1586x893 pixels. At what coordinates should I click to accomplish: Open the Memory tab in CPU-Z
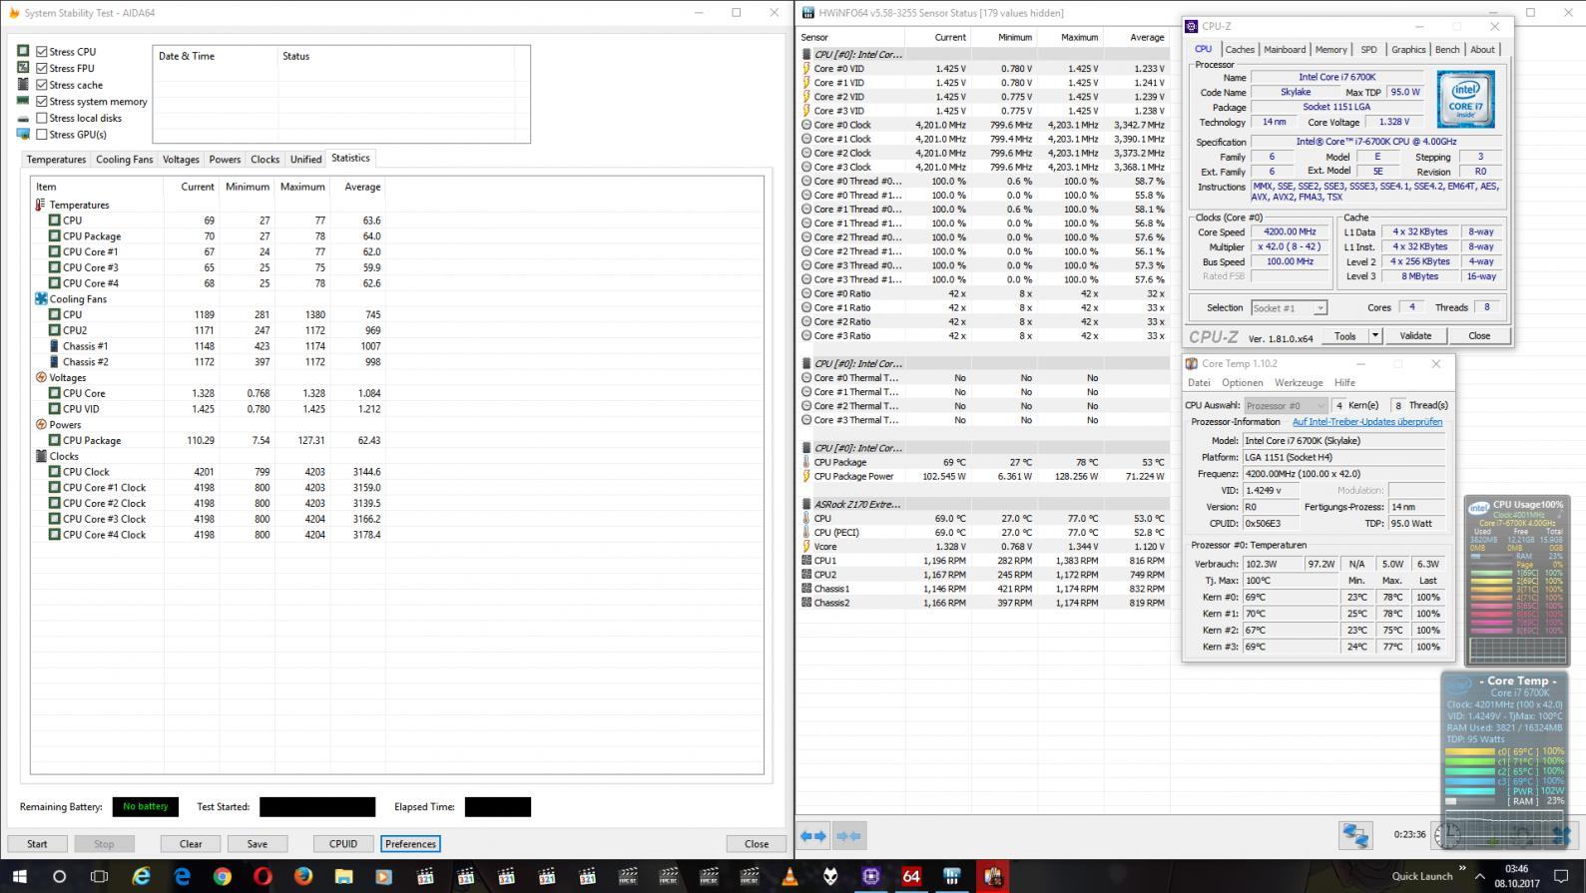[1330, 49]
